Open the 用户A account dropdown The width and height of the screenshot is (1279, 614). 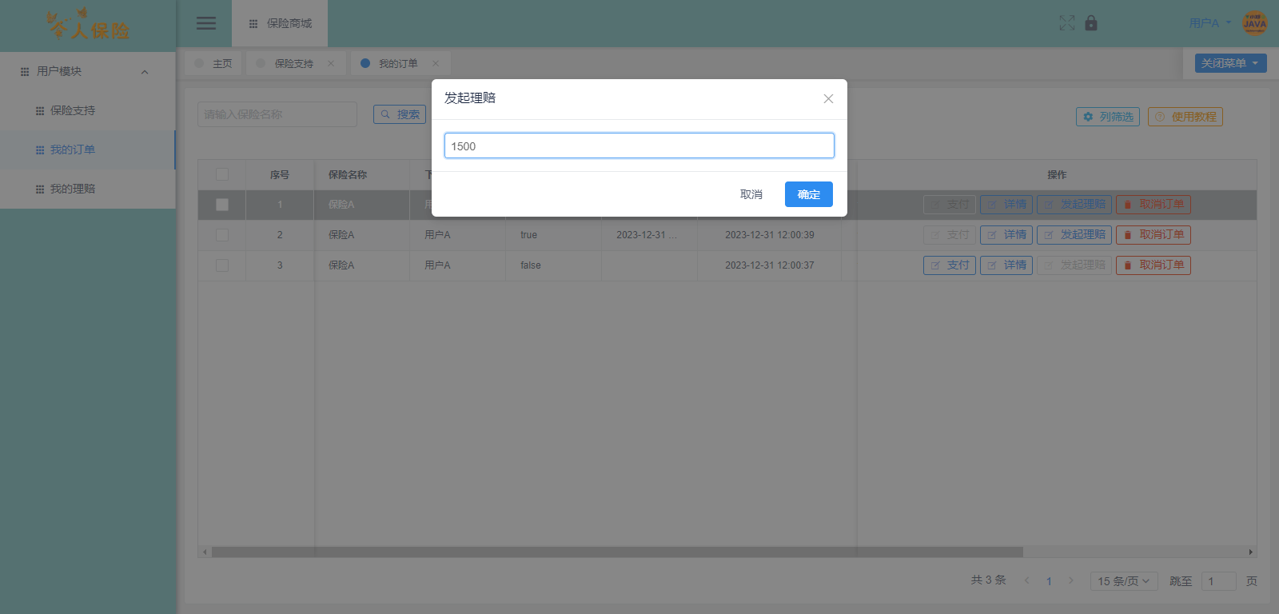tap(1210, 23)
